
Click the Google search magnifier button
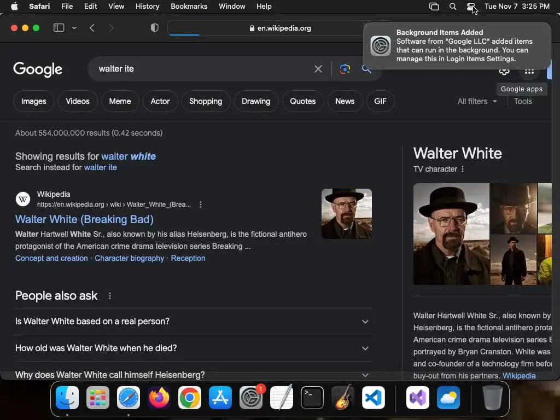[x=366, y=69]
